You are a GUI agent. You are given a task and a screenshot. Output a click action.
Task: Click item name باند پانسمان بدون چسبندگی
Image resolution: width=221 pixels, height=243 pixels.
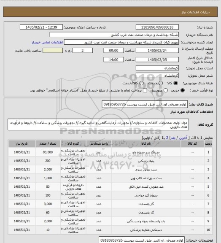coord(146,221)
